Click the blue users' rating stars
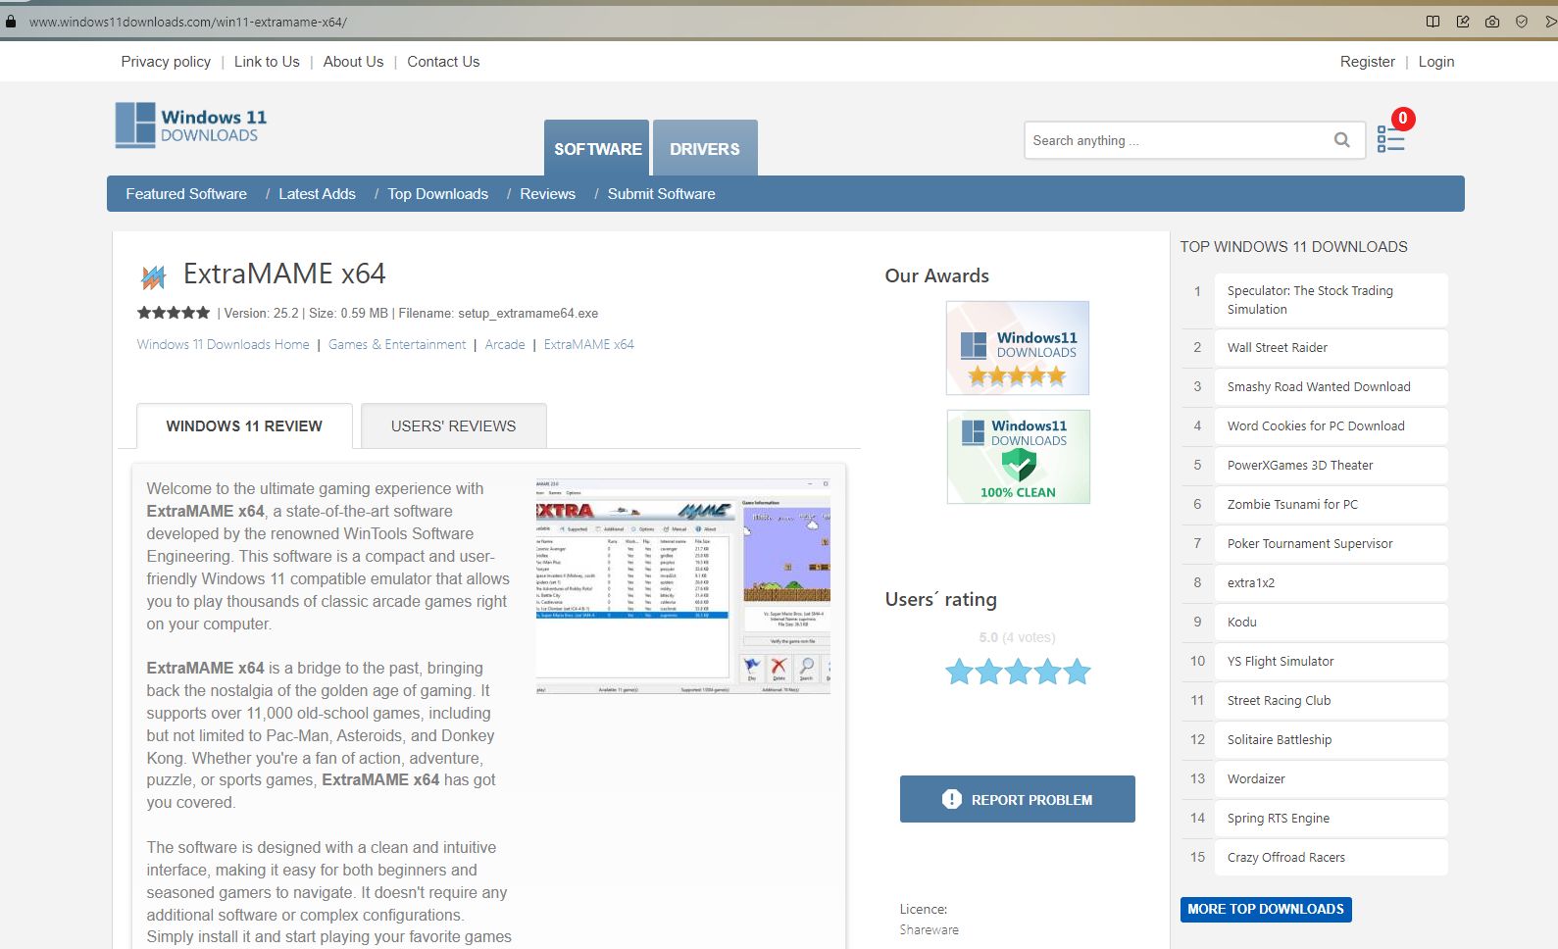The image size is (1558, 949). (x=1018, y=672)
